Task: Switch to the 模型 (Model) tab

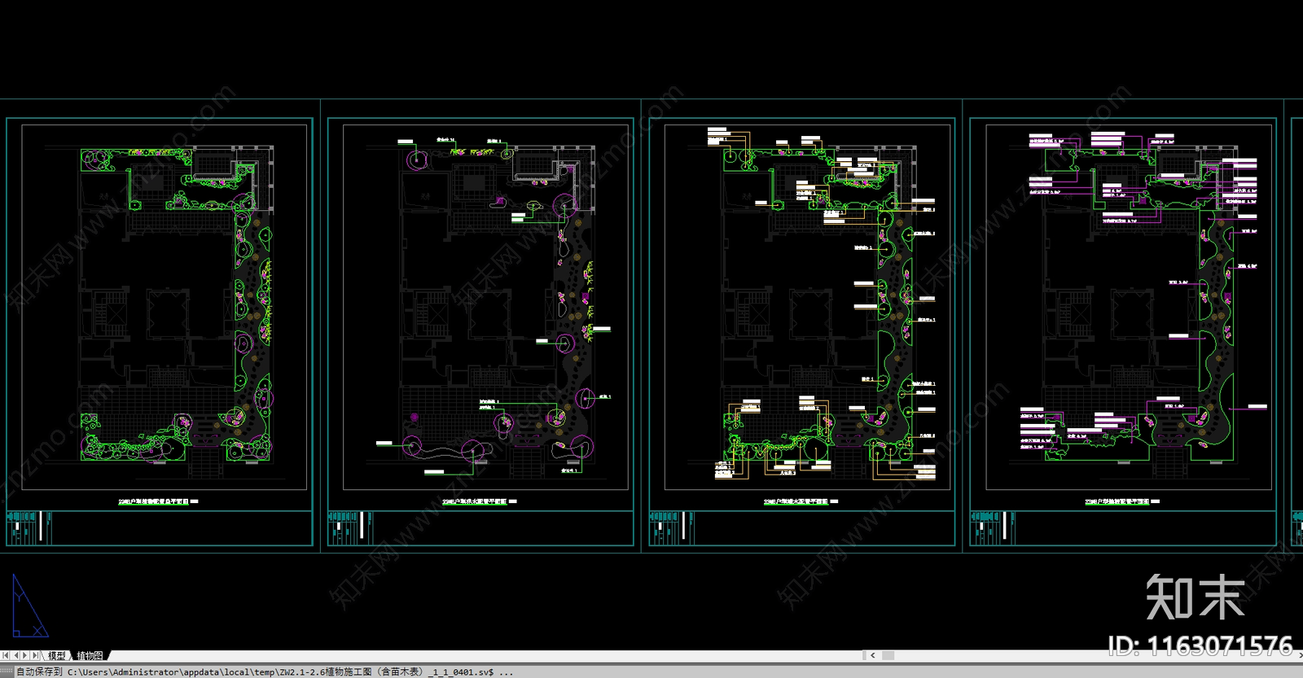Action: [57, 655]
